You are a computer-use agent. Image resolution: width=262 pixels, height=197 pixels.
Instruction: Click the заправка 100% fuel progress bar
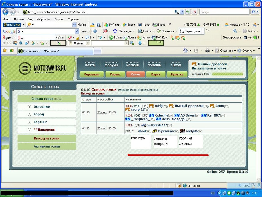coord(227,74)
